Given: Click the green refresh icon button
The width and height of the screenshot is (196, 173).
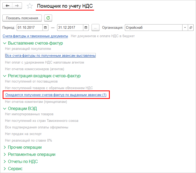Looking at the screenshot, I should tap(48, 18).
